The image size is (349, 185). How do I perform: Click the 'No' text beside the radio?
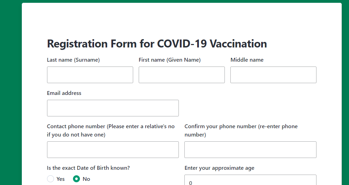click(x=86, y=179)
